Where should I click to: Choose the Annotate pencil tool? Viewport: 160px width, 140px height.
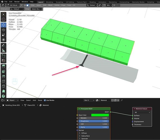pyautogui.click(x=3, y=45)
